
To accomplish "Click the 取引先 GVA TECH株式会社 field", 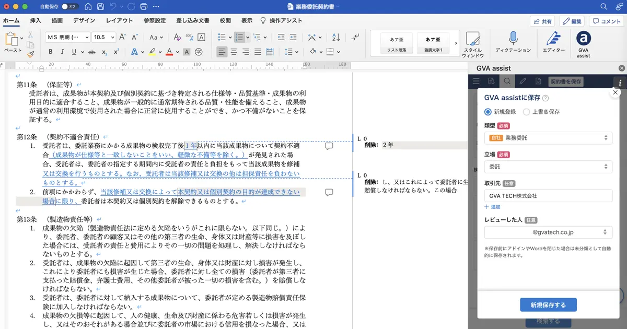I will coord(548,196).
